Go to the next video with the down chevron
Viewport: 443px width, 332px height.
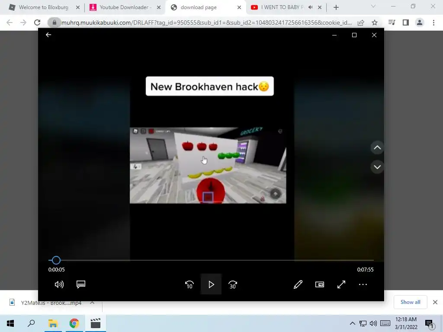coord(377,167)
